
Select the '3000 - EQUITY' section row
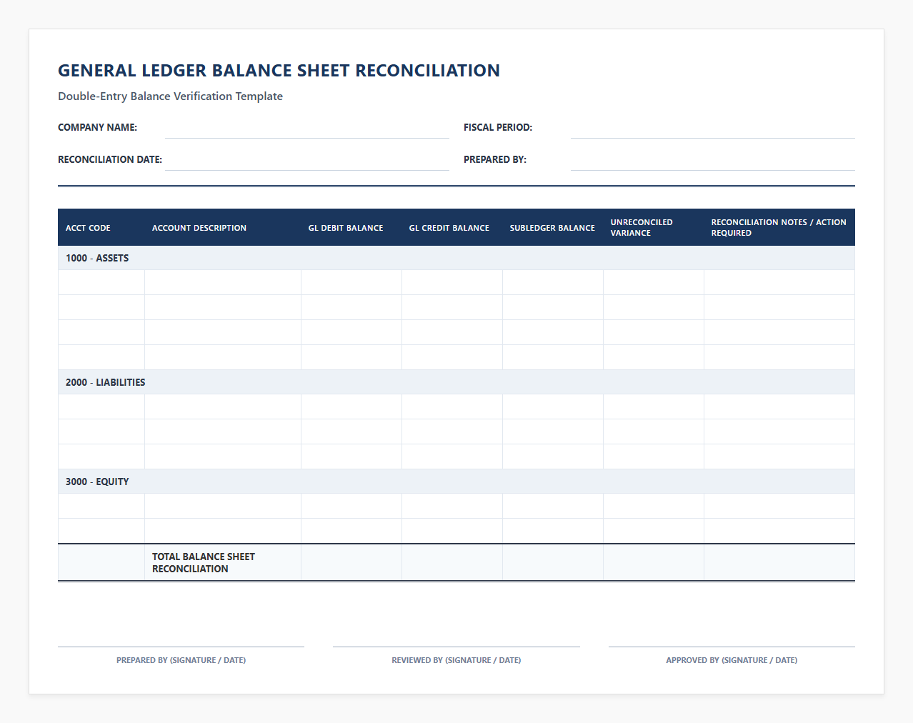[456, 482]
